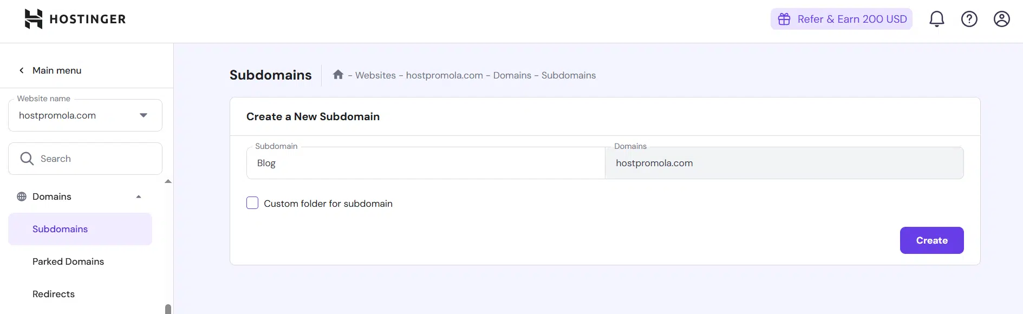This screenshot has width=1023, height=314.
Task: Click the Domains globe icon
Action: (22, 197)
